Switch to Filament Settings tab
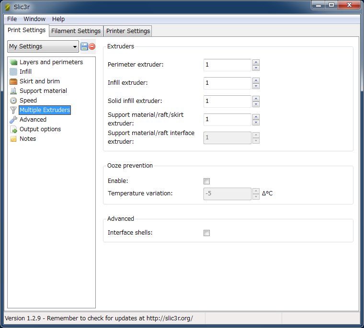This screenshot has height=328, width=364. pyautogui.click(x=76, y=31)
